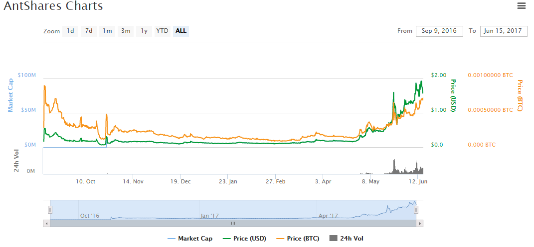This screenshot has width=534, height=247.
Task: Set zoom range to YTD
Action: [163, 31]
